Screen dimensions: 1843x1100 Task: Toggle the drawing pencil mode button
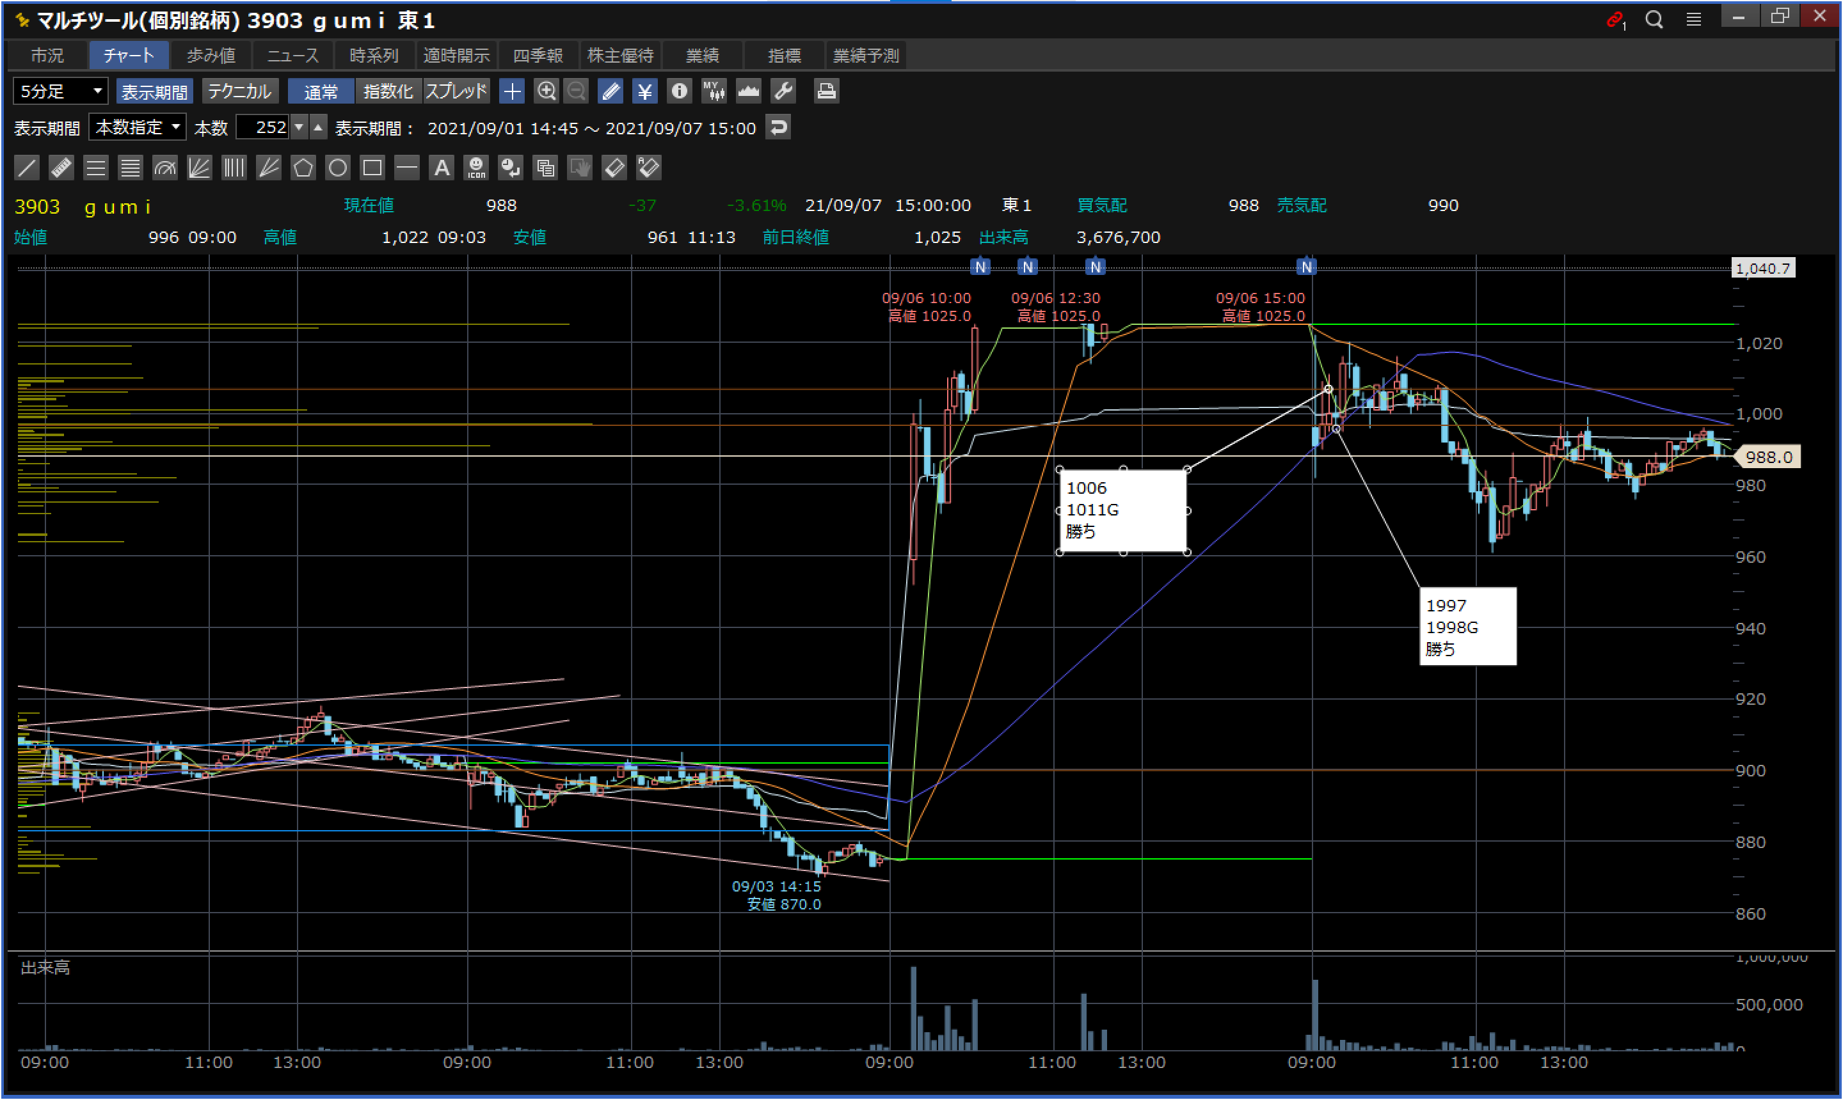[x=610, y=91]
